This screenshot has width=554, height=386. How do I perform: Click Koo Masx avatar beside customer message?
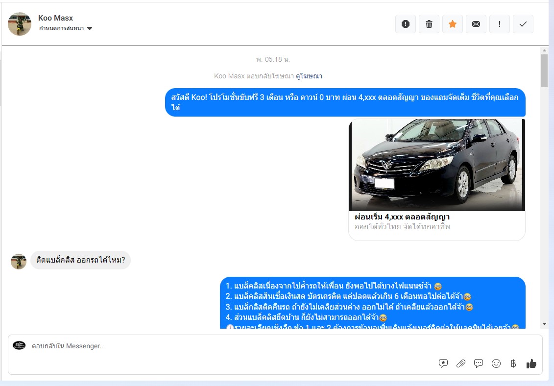tap(19, 262)
